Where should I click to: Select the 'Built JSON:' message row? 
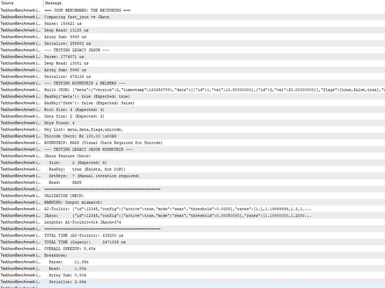192,90
